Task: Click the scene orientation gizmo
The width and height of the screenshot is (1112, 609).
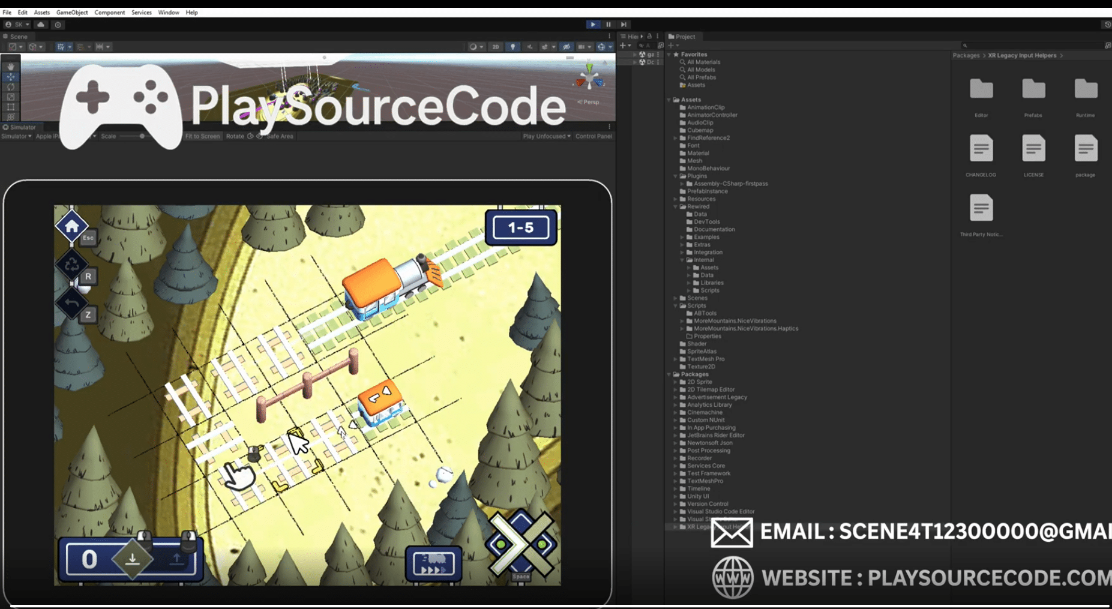Action: point(589,78)
